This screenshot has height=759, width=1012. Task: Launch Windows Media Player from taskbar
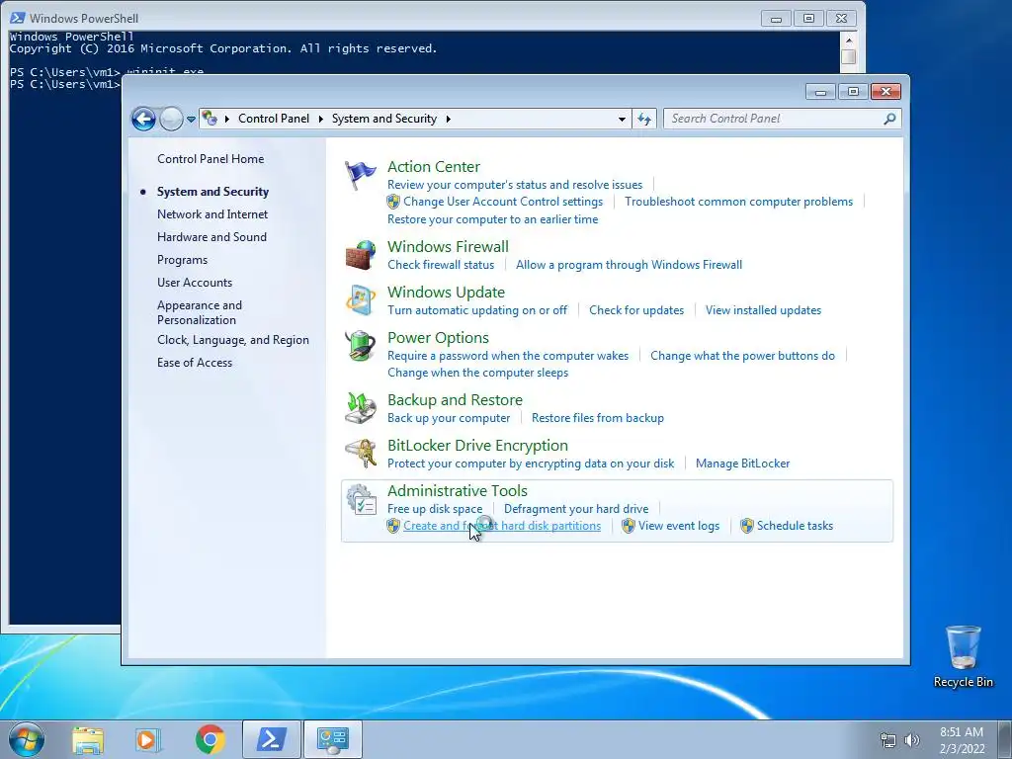pyautogui.click(x=148, y=739)
